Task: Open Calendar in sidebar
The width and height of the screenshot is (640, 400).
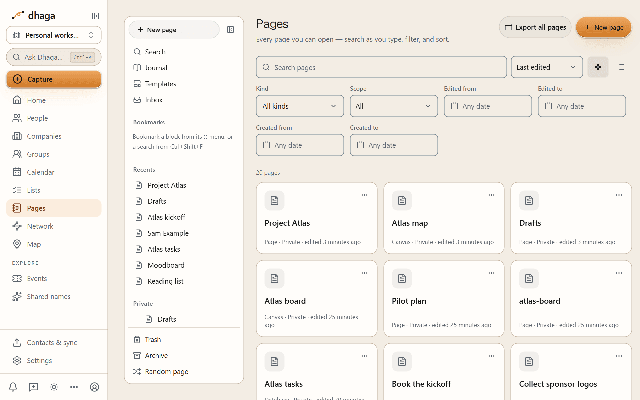Action: click(54, 172)
